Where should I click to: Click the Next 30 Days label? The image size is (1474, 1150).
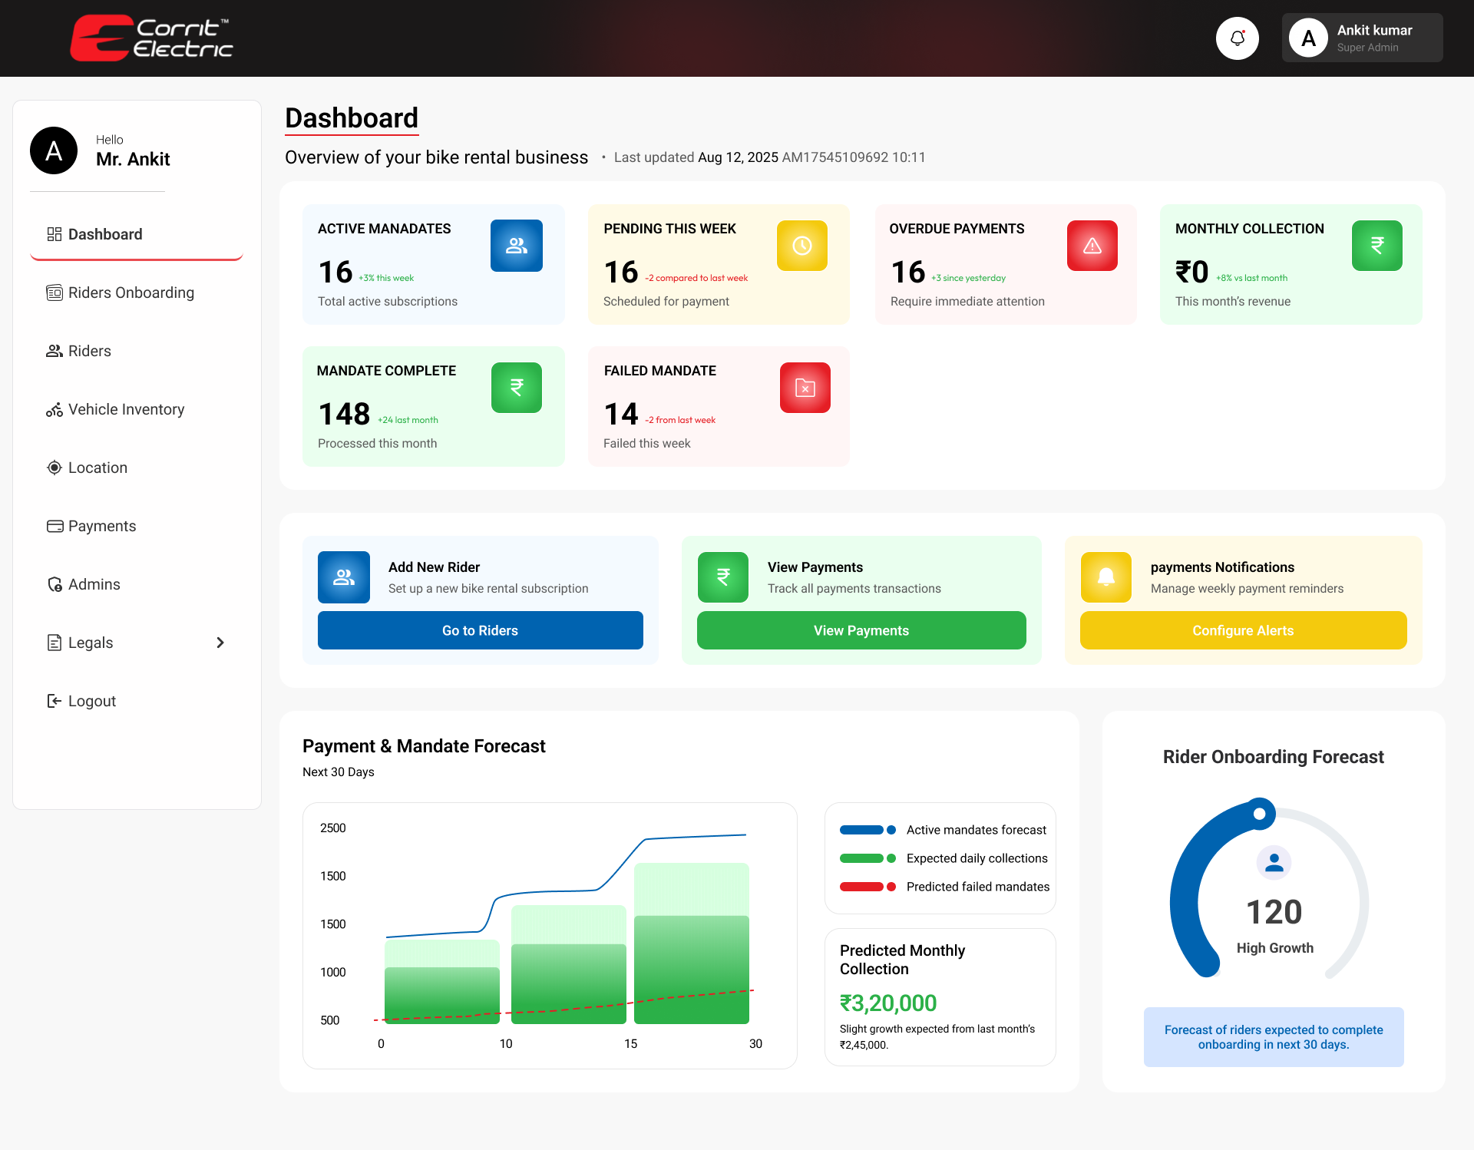point(339,772)
